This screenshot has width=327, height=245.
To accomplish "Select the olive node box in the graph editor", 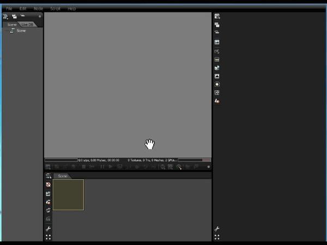I will [x=69, y=195].
